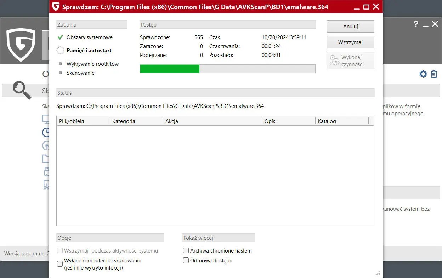The width and height of the screenshot is (442, 278).
Task: Select the rootkit check circular arrow icon
Action: coord(46,145)
